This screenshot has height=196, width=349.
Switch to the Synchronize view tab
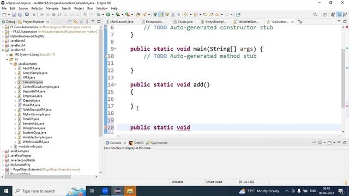(157, 143)
